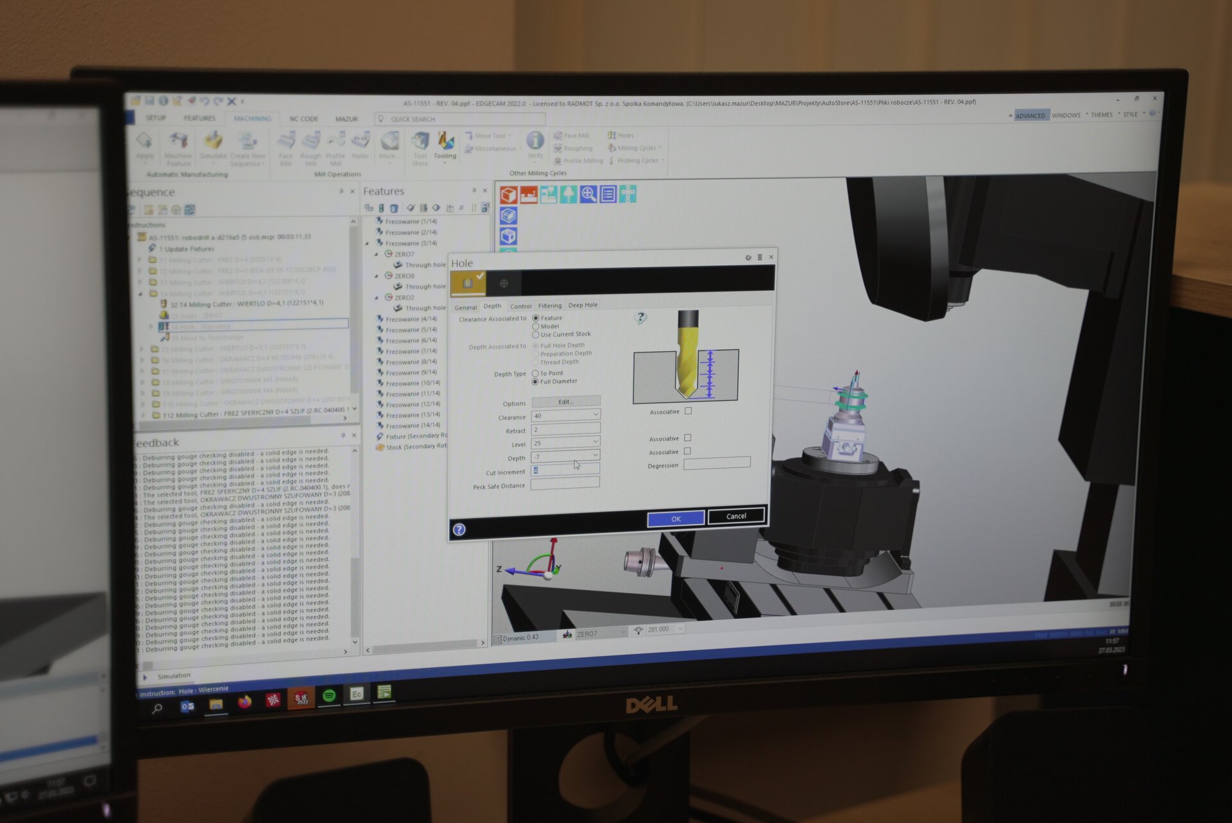Select Full Diameter depth type

tap(535, 381)
